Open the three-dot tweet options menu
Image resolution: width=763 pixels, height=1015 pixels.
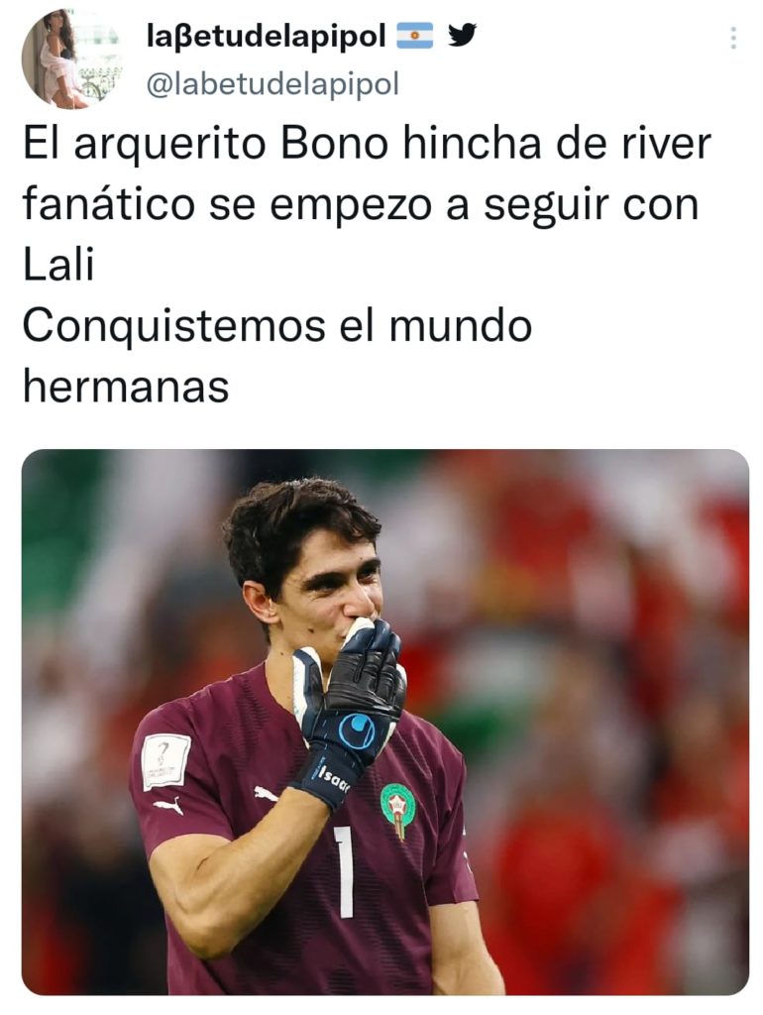pos(732,39)
